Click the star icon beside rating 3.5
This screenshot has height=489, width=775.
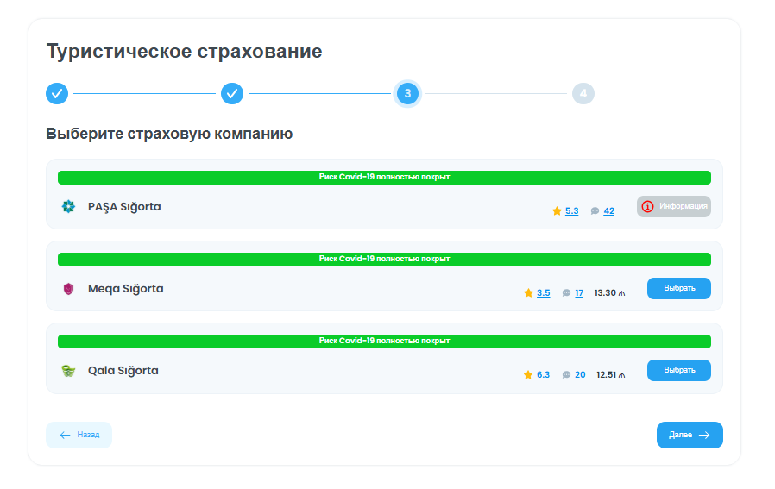pos(528,293)
